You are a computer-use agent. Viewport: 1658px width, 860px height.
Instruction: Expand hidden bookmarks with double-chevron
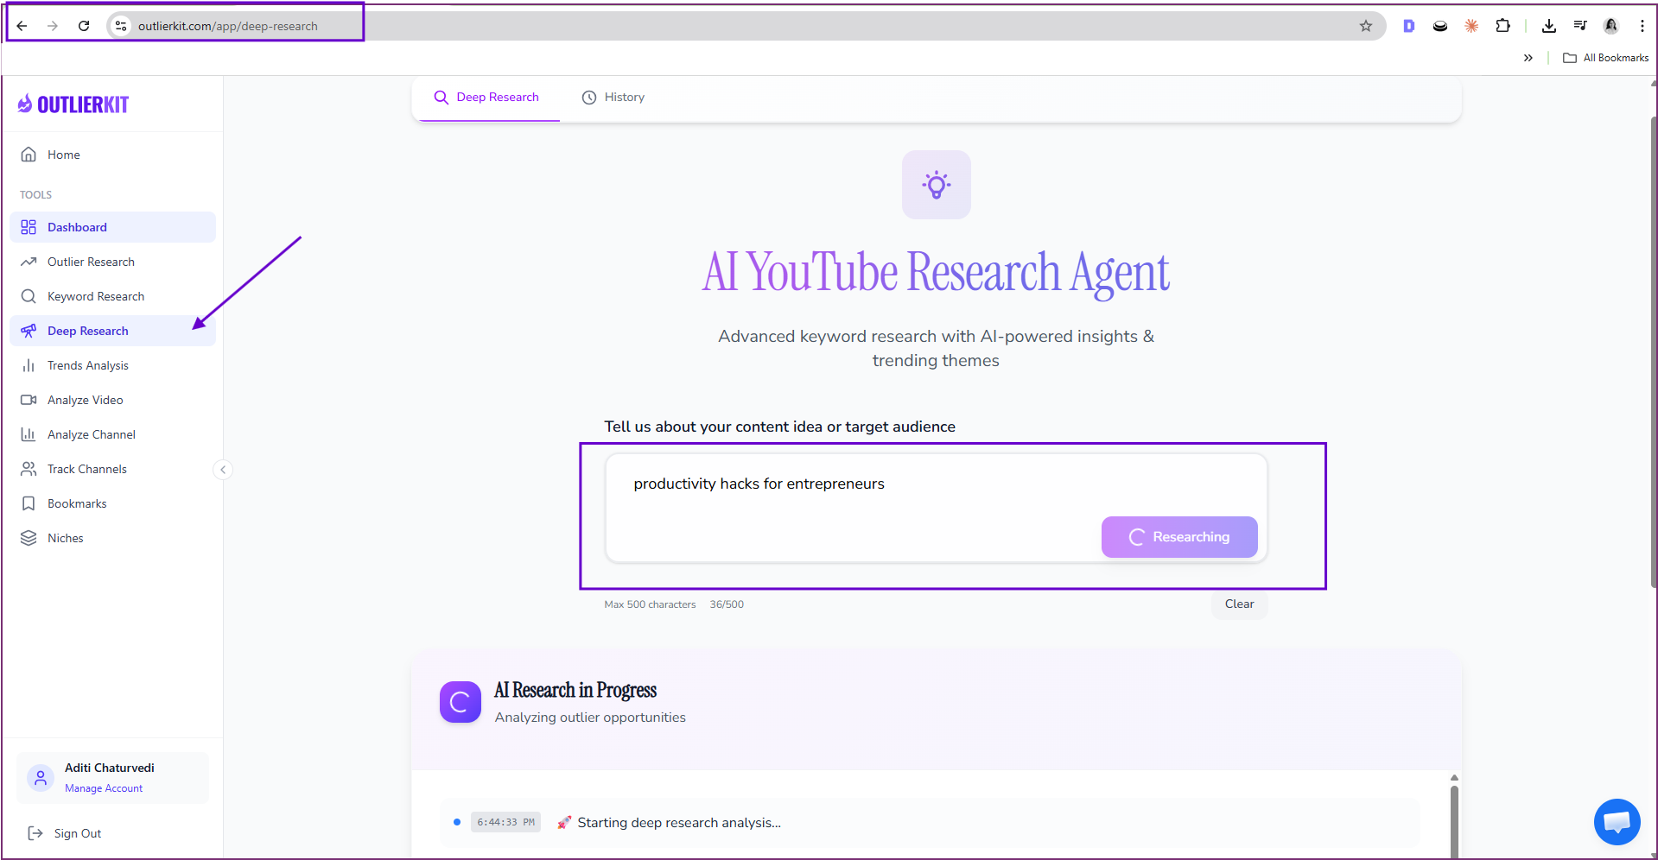[x=1528, y=58]
